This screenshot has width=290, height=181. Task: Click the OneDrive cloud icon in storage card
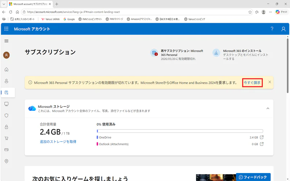pyautogui.click(x=32, y=108)
